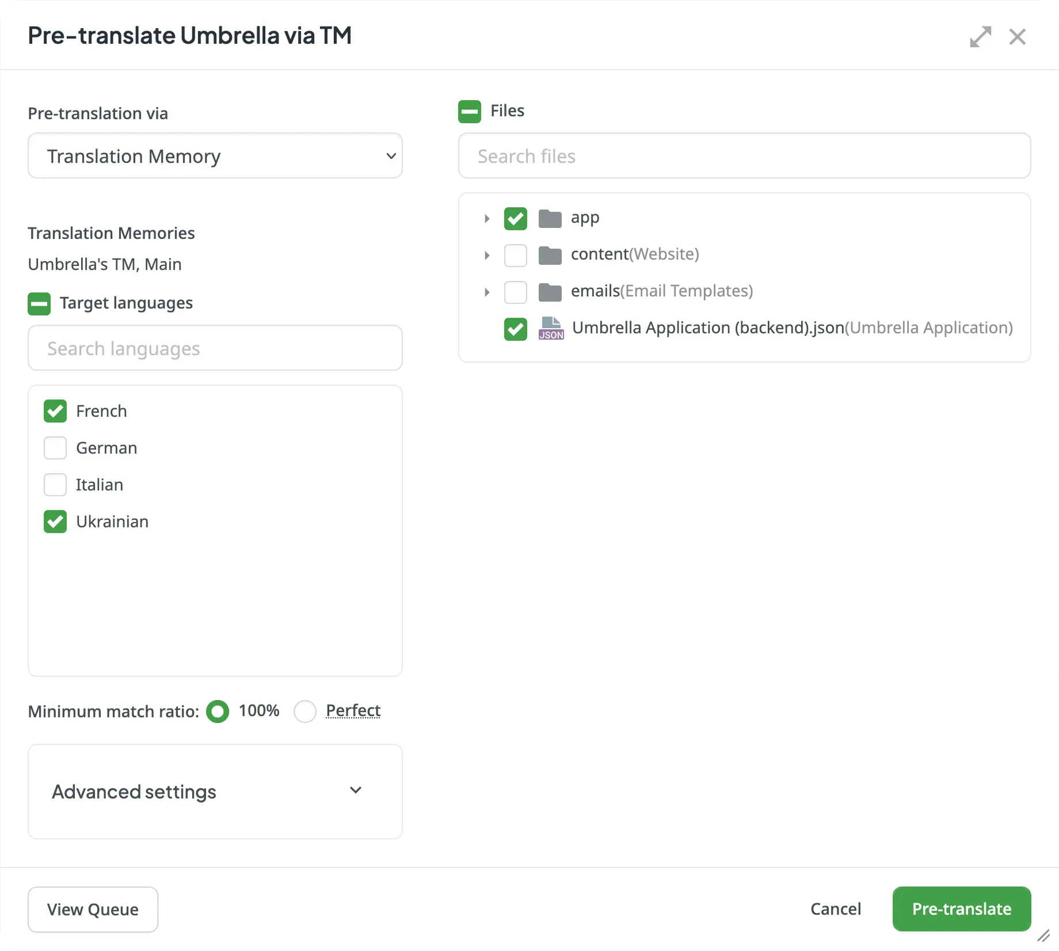Close the Pre-translate dialog
1059x951 pixels.
pyautogui.click(x=1017, y=37)
